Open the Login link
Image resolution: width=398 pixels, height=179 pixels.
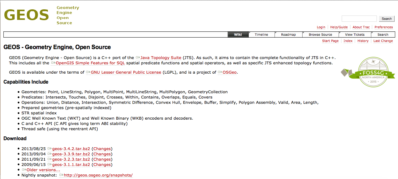(321, 27)
